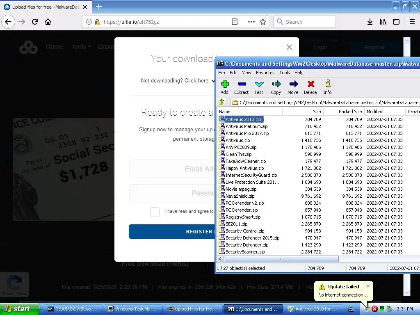Sort 7-Zip list by Size column
This screenshot has height=315, width=420.
[x=303, y=112]
